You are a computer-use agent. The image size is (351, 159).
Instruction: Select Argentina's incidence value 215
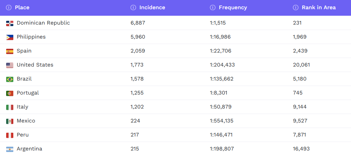coord(135,149)
